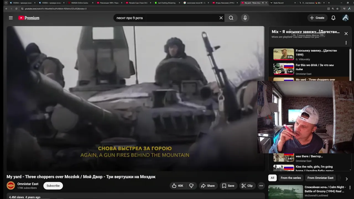354x199 pixels.
Task: Bookmark this page with the star icon
Action: [x=337, y=9]
